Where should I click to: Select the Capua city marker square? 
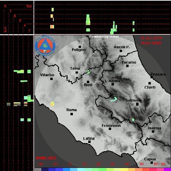click(152, 162)
